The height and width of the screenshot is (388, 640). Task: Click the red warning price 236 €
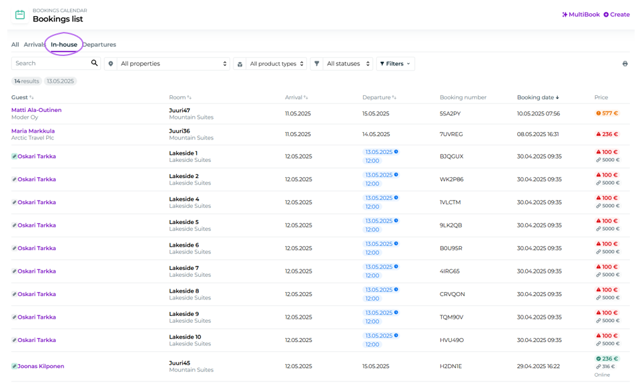(607, 134)
